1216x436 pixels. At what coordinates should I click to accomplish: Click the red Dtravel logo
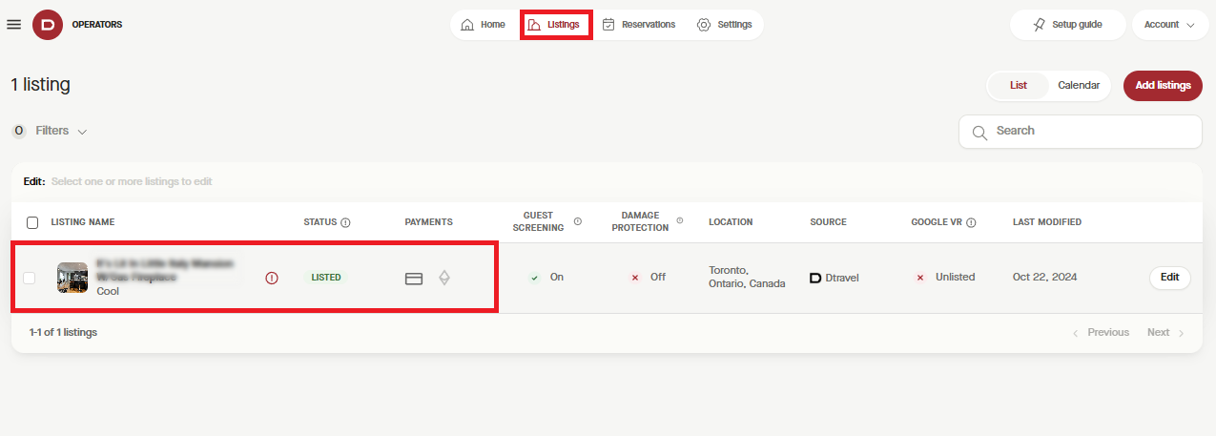[x=48, y=25]
